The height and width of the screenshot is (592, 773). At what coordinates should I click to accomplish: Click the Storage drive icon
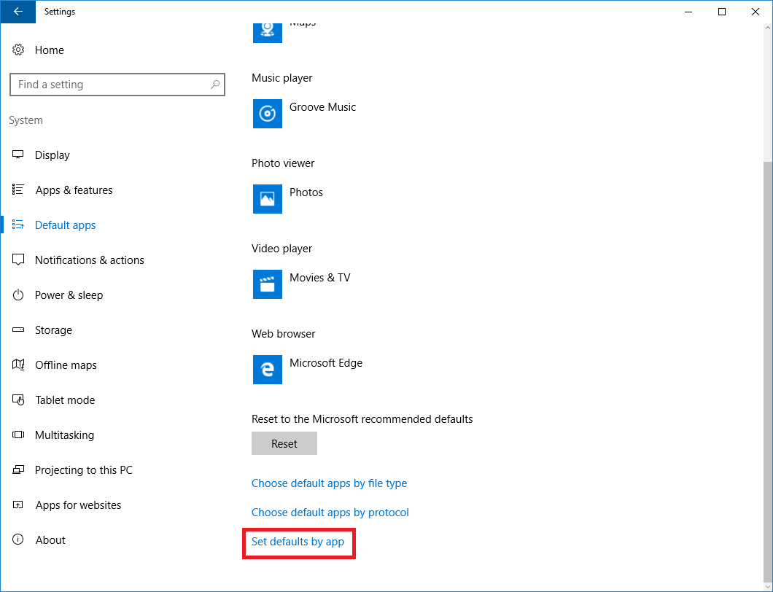click(x=18, y=330)
